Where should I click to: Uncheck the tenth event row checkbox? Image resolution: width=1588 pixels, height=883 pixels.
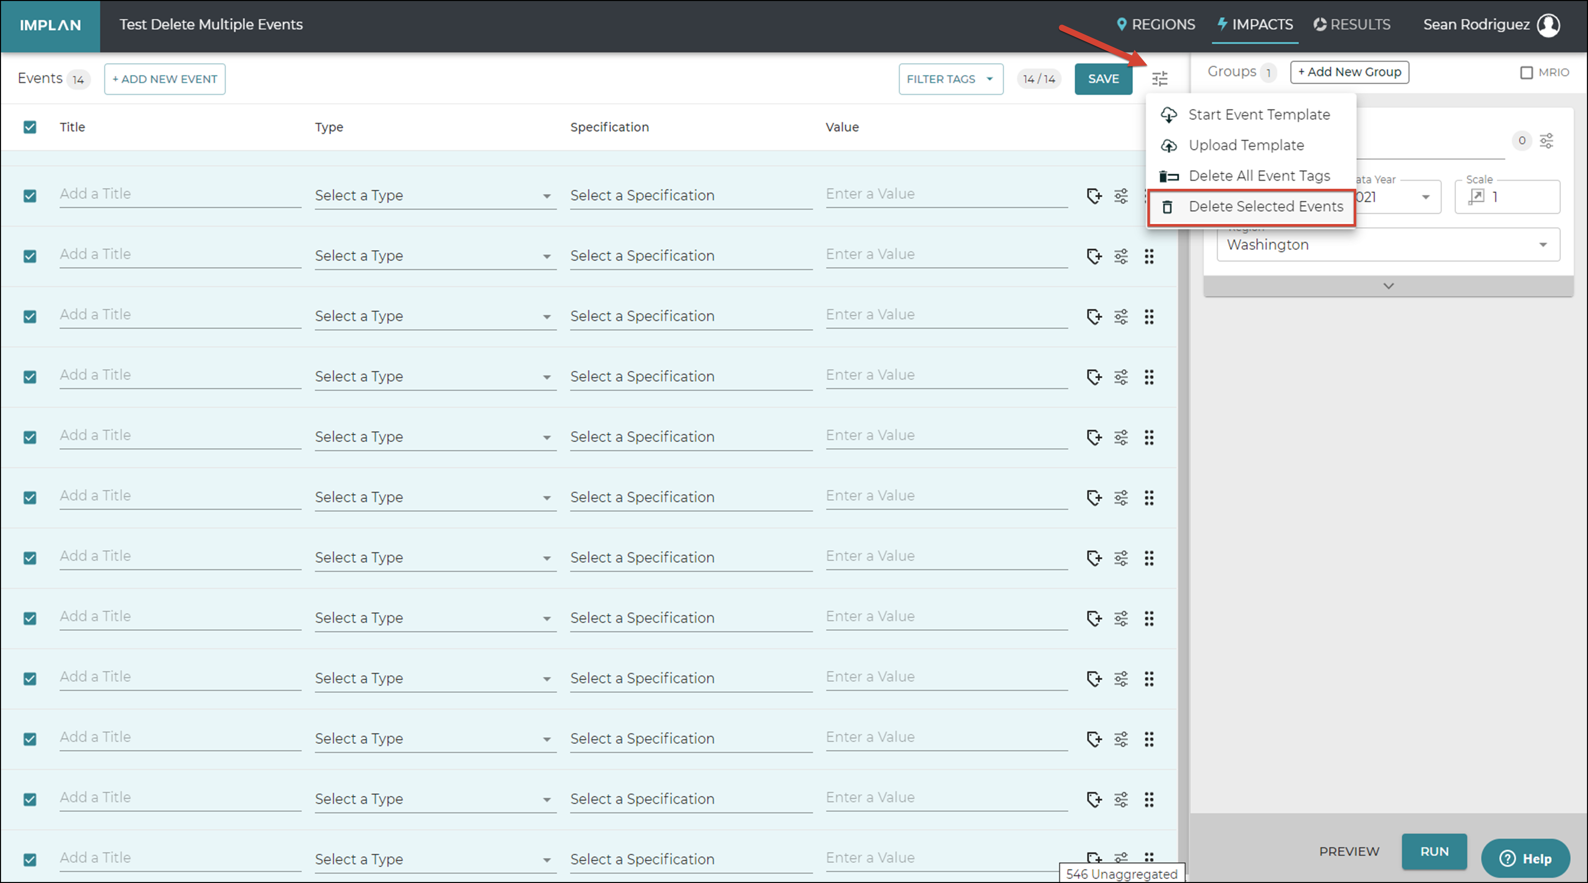30,739
